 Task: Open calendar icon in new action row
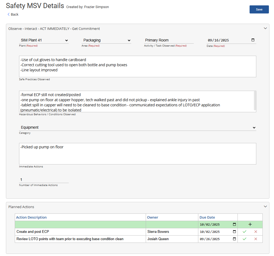coord(234,225)
